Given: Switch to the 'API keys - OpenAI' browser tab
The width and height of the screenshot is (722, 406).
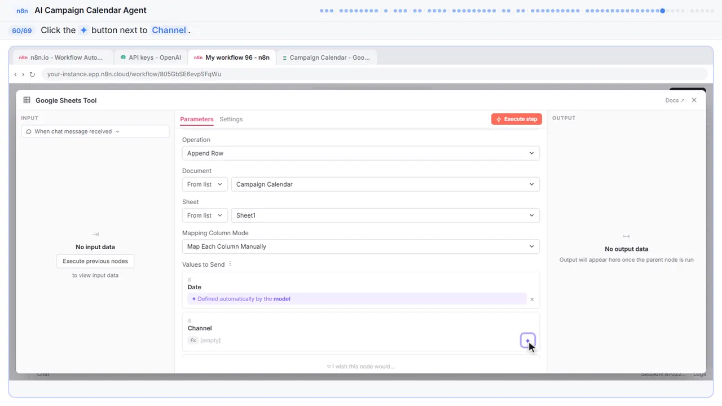Looking at the screenshot, I should pos(151,58).
